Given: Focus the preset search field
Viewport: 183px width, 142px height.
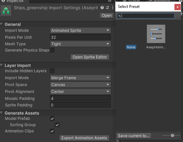Looking at the screenshot, I should 146,16.
